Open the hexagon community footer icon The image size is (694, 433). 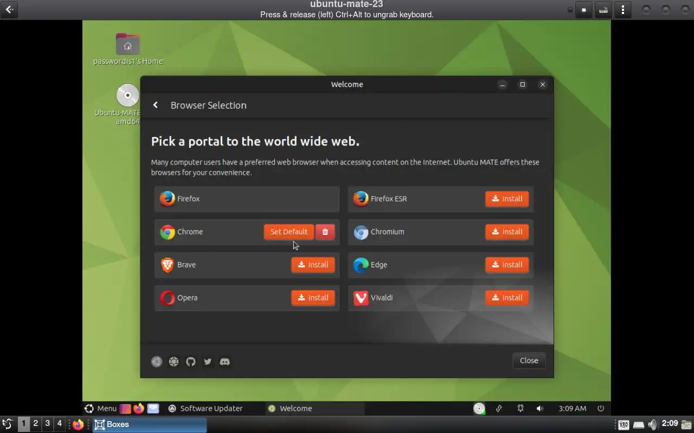173,362
